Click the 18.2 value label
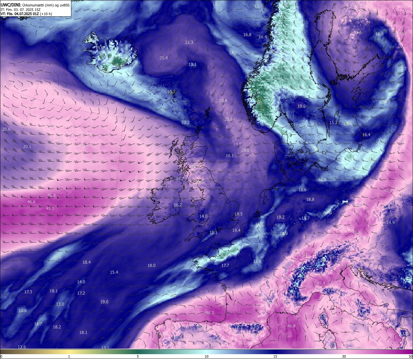This screenshot has width=413, height=359. tap(57, 327)
